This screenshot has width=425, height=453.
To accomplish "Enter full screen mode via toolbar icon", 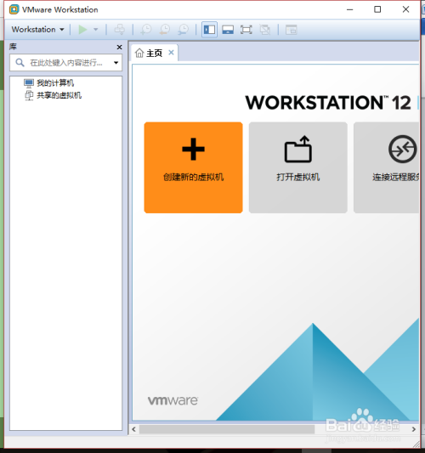I will (246, 30).
